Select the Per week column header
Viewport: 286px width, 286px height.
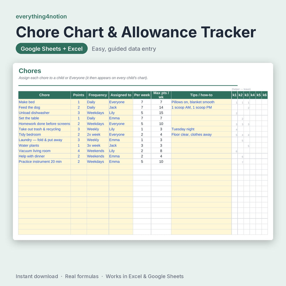142,95
